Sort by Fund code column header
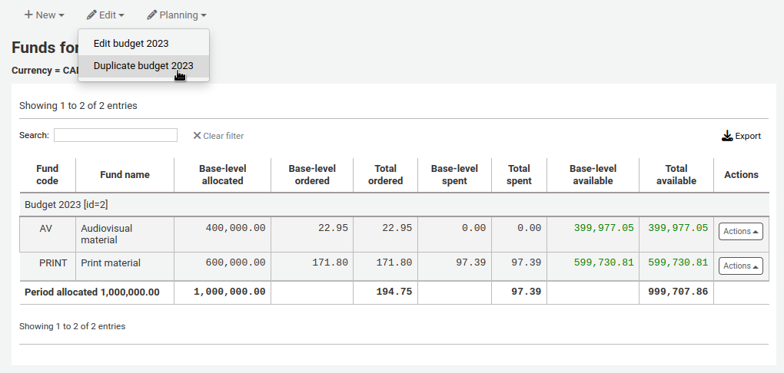The height and width of the screenshot is (373, 784). tap(48, 175)
